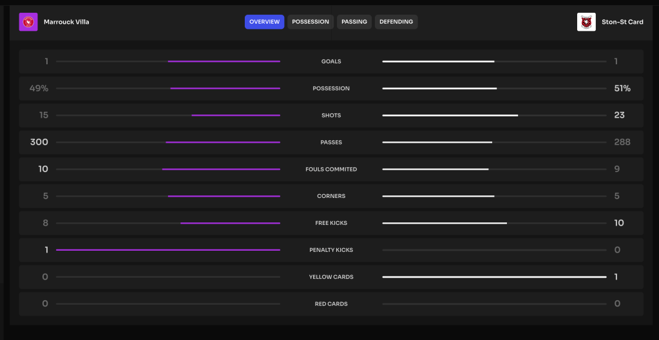Go to the Defending tab
Viewport: 659px width, 340px height.
[396, 22]
